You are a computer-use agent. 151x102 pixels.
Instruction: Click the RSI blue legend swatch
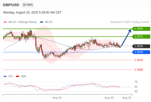(5, 76)
